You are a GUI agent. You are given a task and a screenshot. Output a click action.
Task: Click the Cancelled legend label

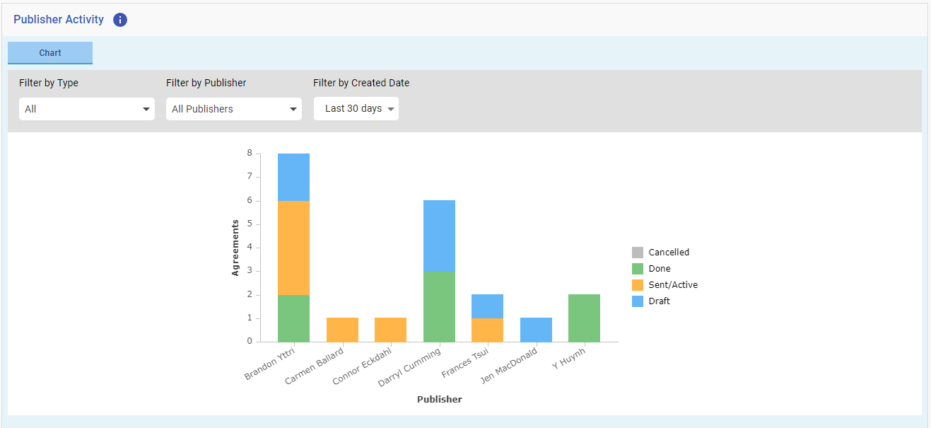tap(669, 253)
